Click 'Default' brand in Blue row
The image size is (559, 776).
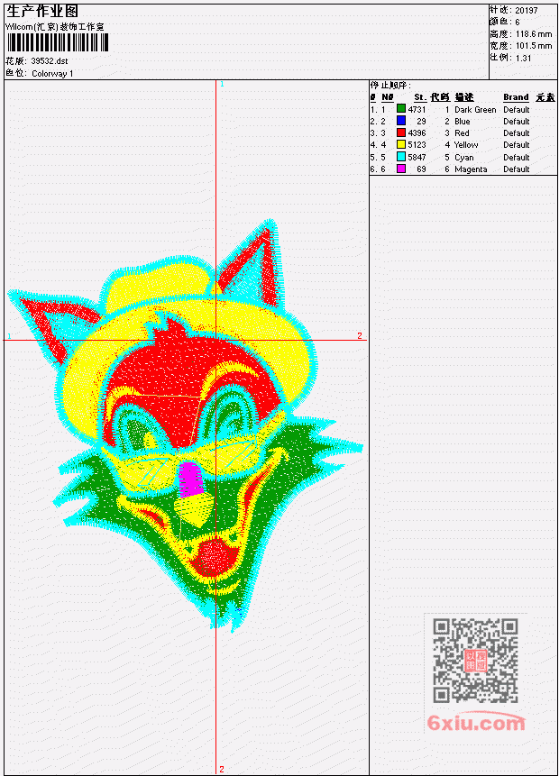(x=517, y=122)
